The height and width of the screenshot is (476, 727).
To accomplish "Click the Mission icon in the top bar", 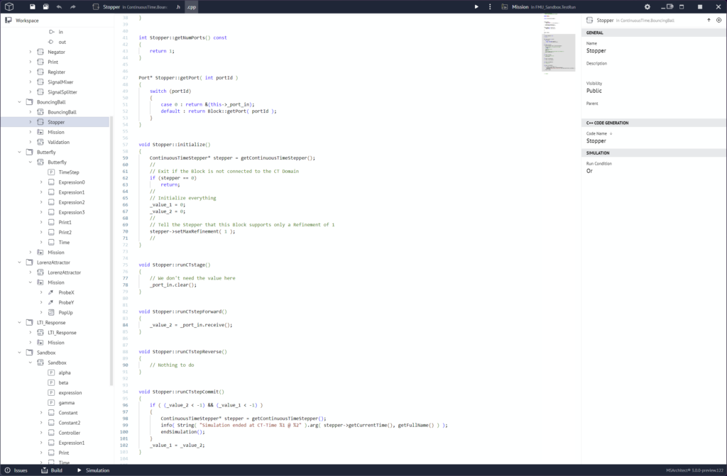I will [505, 7].
